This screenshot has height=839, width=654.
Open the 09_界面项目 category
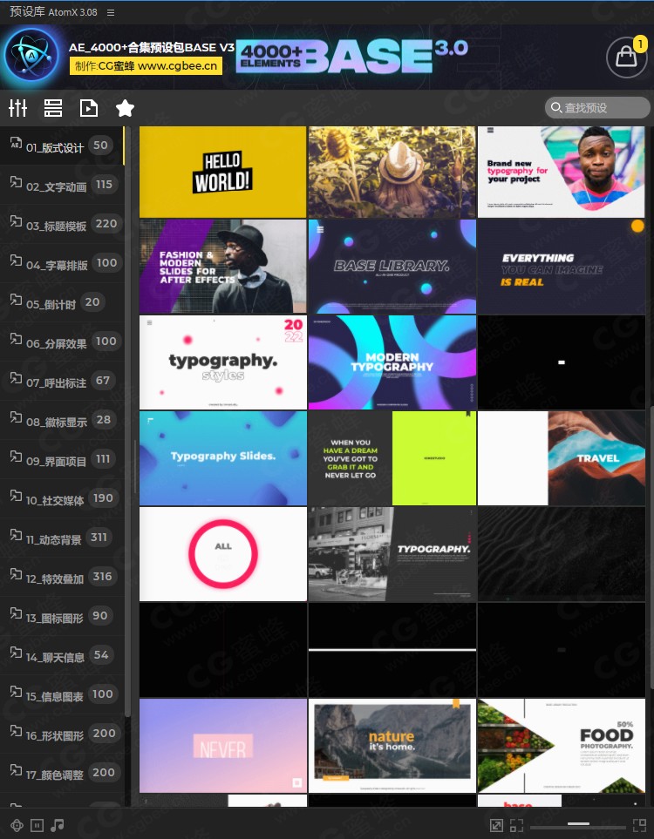[x=62, y=459]
